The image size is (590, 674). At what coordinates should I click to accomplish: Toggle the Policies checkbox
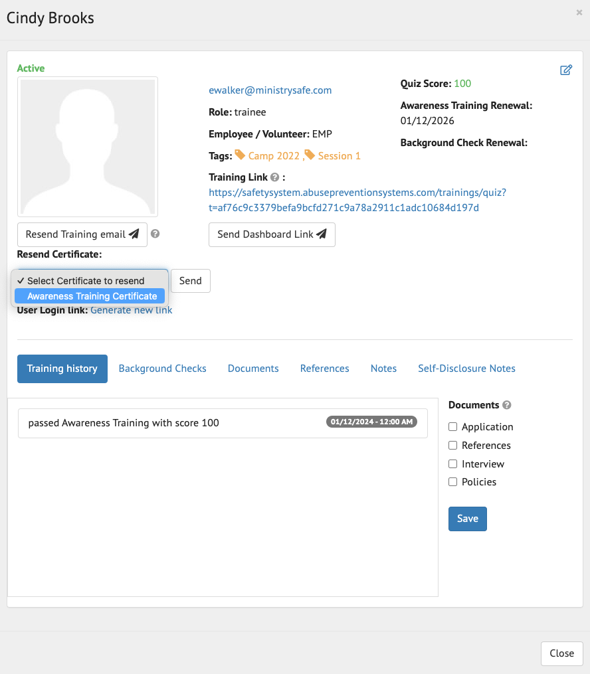[x=453, y=482]
